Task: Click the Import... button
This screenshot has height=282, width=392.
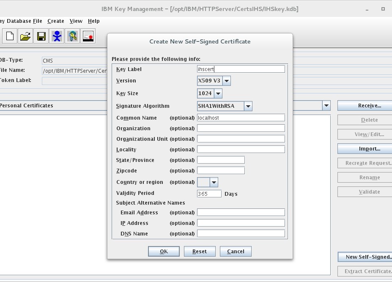Action: (x=365, y=149)
